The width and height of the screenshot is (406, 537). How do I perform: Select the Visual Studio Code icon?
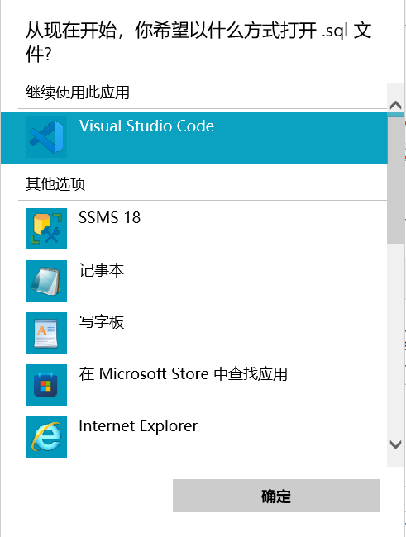coord(46,137)
